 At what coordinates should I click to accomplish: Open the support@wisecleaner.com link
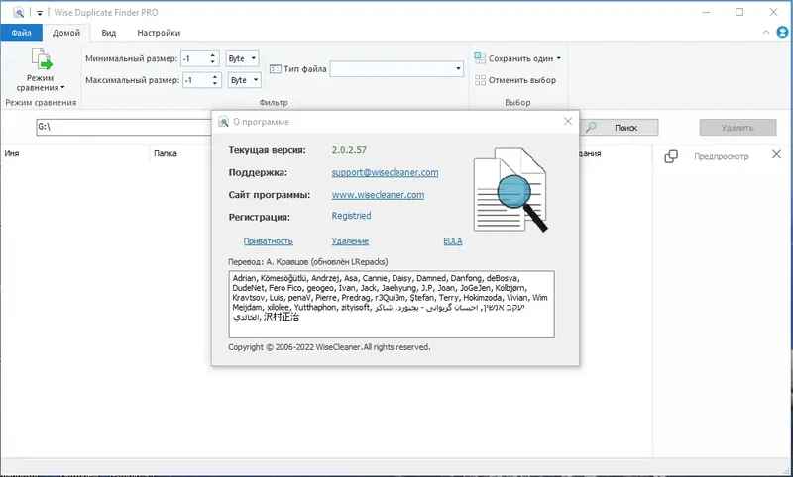click(385, 172)
